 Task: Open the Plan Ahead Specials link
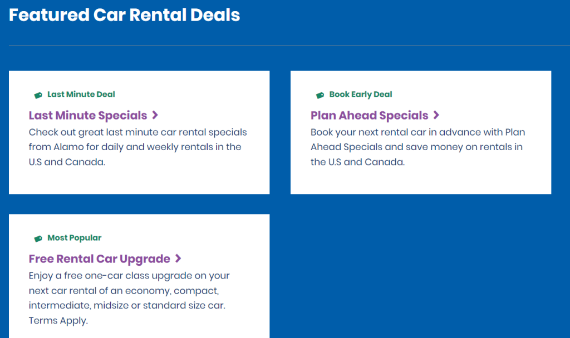(370, 116)
